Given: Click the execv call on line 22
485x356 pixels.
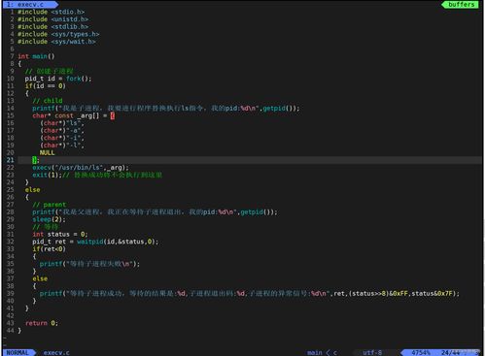Looking at the screenshot, I should 81,168.
